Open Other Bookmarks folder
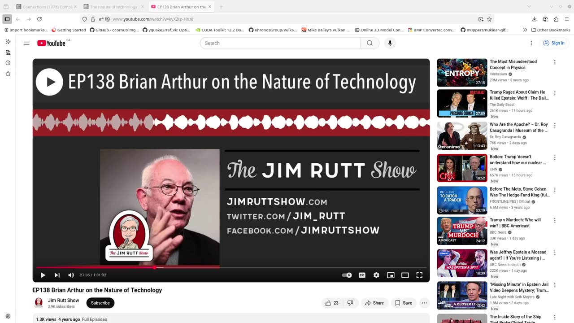This screenshot has height=323, width=574. (551, 30)
